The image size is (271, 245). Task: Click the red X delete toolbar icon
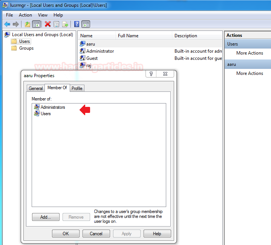[48, 24]
